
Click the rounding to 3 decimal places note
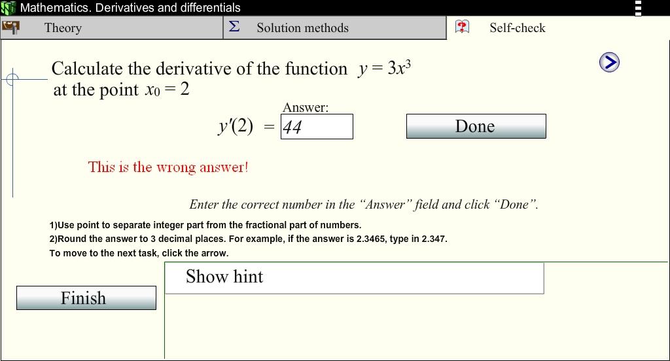tap(248, 239)
